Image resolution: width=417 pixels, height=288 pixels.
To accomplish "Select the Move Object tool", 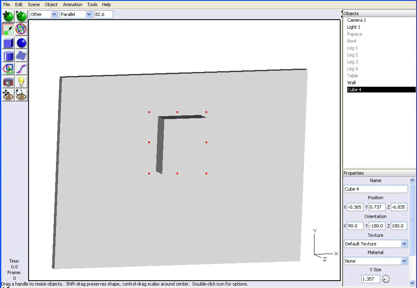I will pyautogui.click(x=8, y=16).
